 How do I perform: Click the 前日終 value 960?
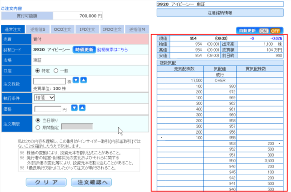point(279,55)
